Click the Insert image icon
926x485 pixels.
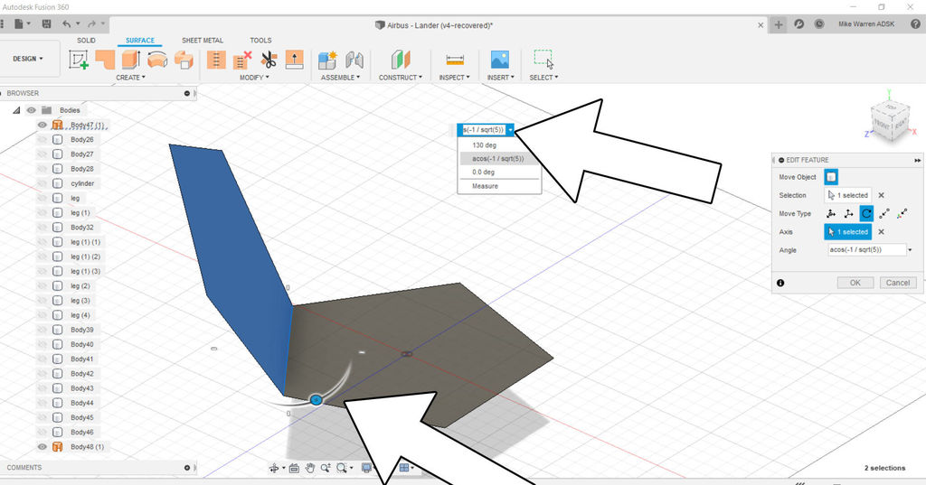(x=499, y=60)
